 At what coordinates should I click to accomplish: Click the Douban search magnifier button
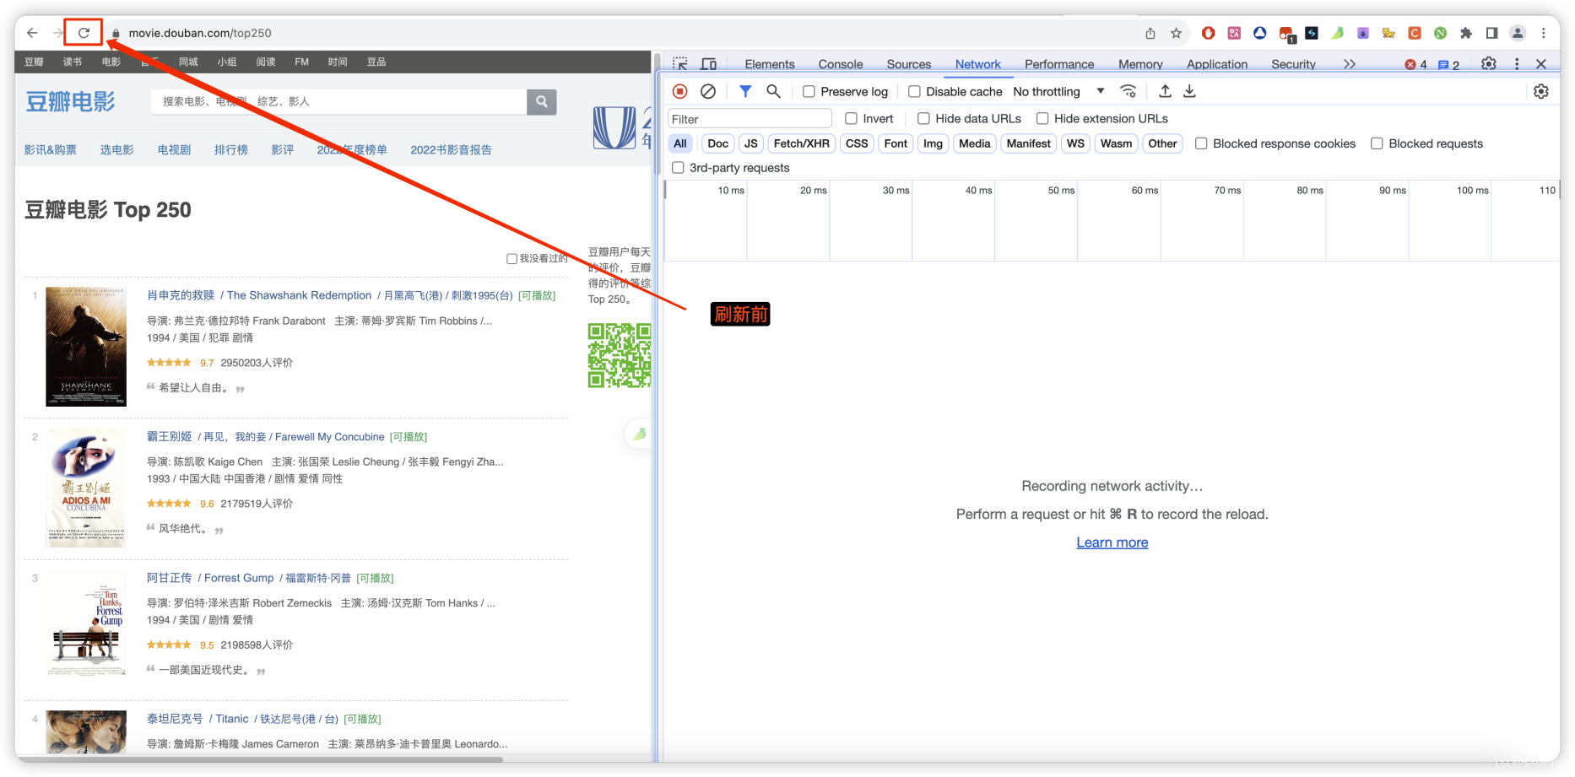[x=541, y=101]
